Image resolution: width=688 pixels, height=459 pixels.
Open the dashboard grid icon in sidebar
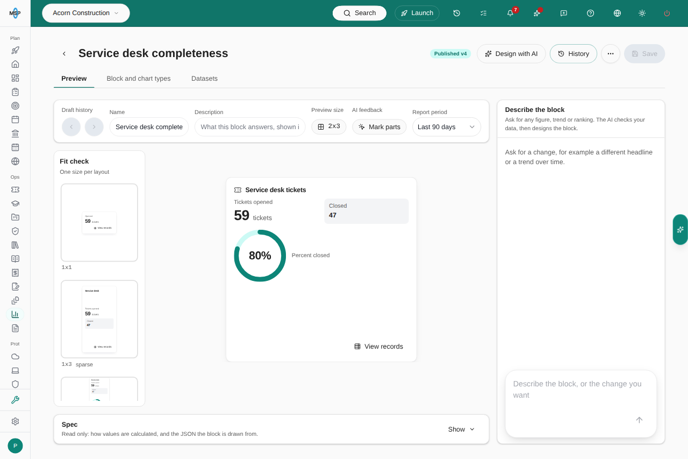[15, 78]
